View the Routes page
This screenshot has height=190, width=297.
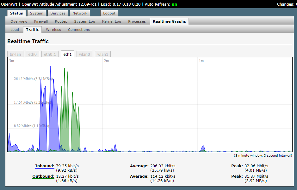coord(60,21)
